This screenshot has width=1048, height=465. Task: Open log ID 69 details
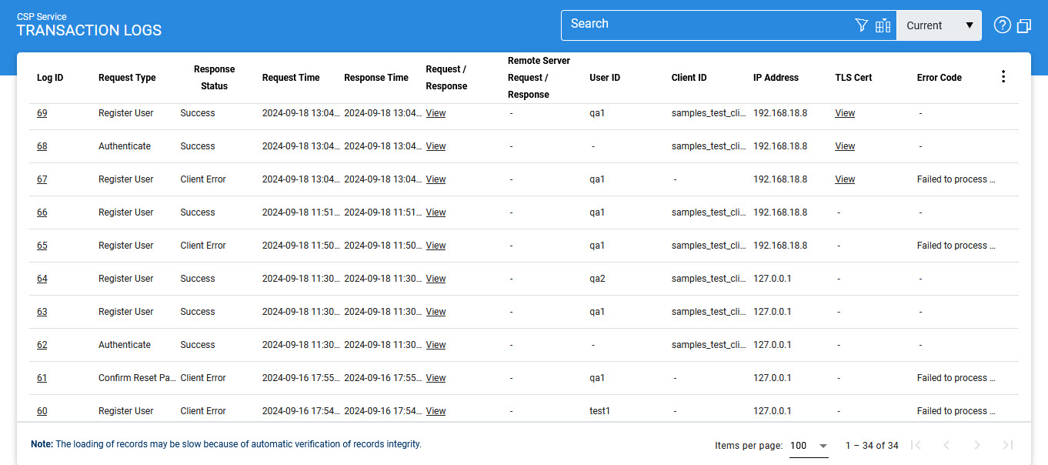(x=42, y=113)
